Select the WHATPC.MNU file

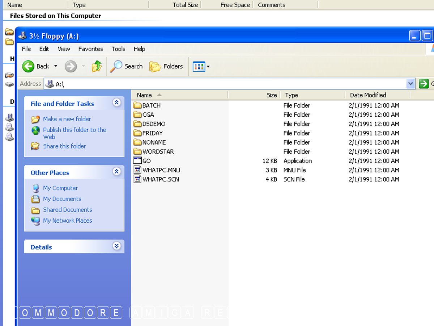point(161,170)
